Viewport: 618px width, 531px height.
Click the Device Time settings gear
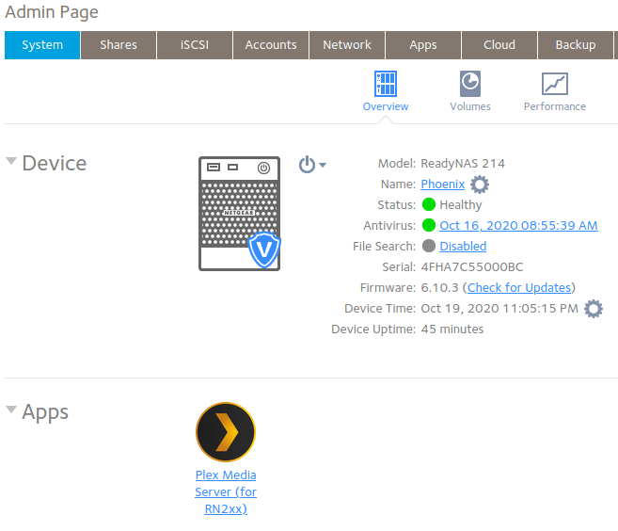[593, 309]
